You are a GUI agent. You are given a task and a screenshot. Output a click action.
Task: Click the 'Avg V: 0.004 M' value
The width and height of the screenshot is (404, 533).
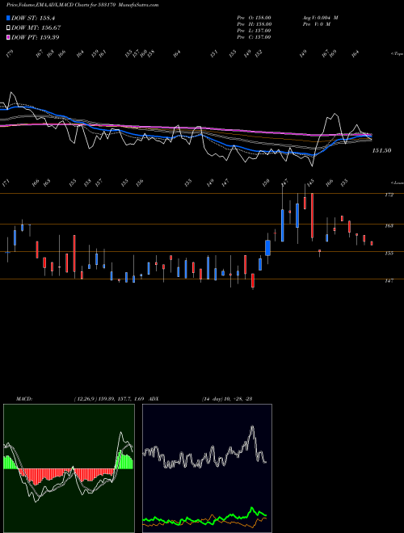click(320, 18)
